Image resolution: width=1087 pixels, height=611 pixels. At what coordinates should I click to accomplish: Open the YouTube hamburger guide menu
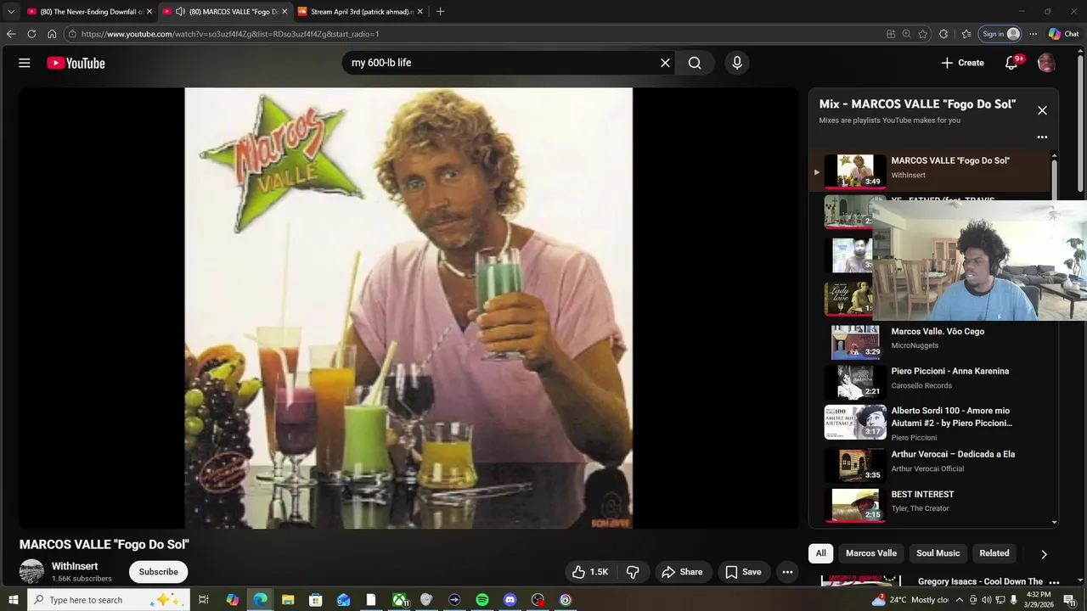pyautogui.click(x=25, y=63)
